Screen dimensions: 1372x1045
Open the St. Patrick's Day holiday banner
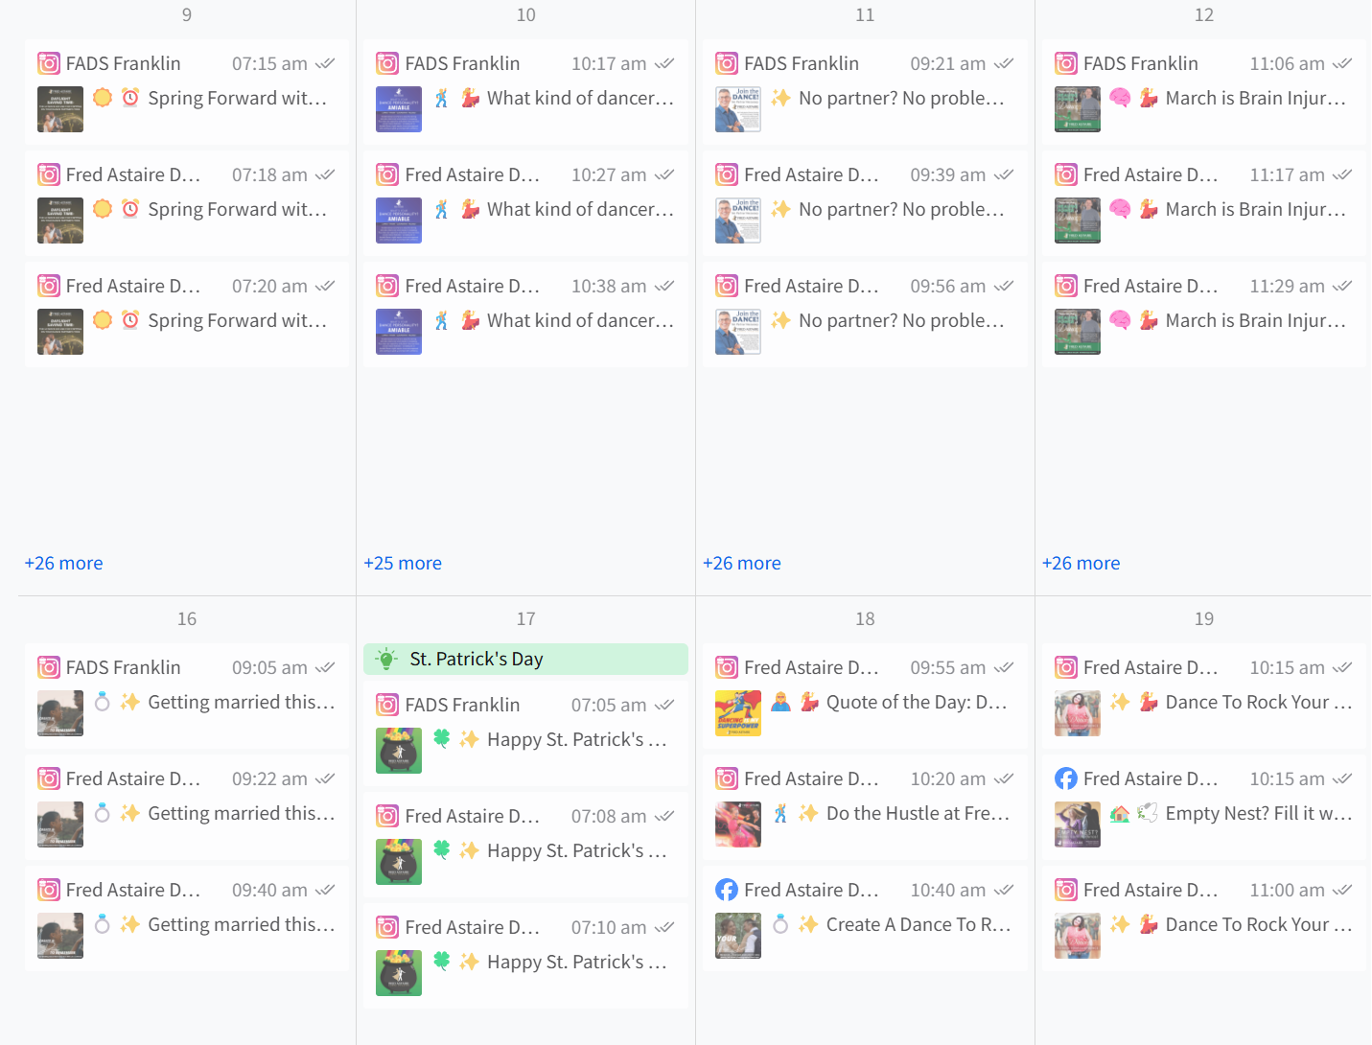525,660
